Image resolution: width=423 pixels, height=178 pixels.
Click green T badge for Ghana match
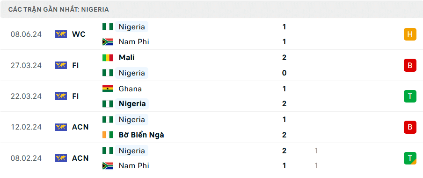[x=410, y=96]
